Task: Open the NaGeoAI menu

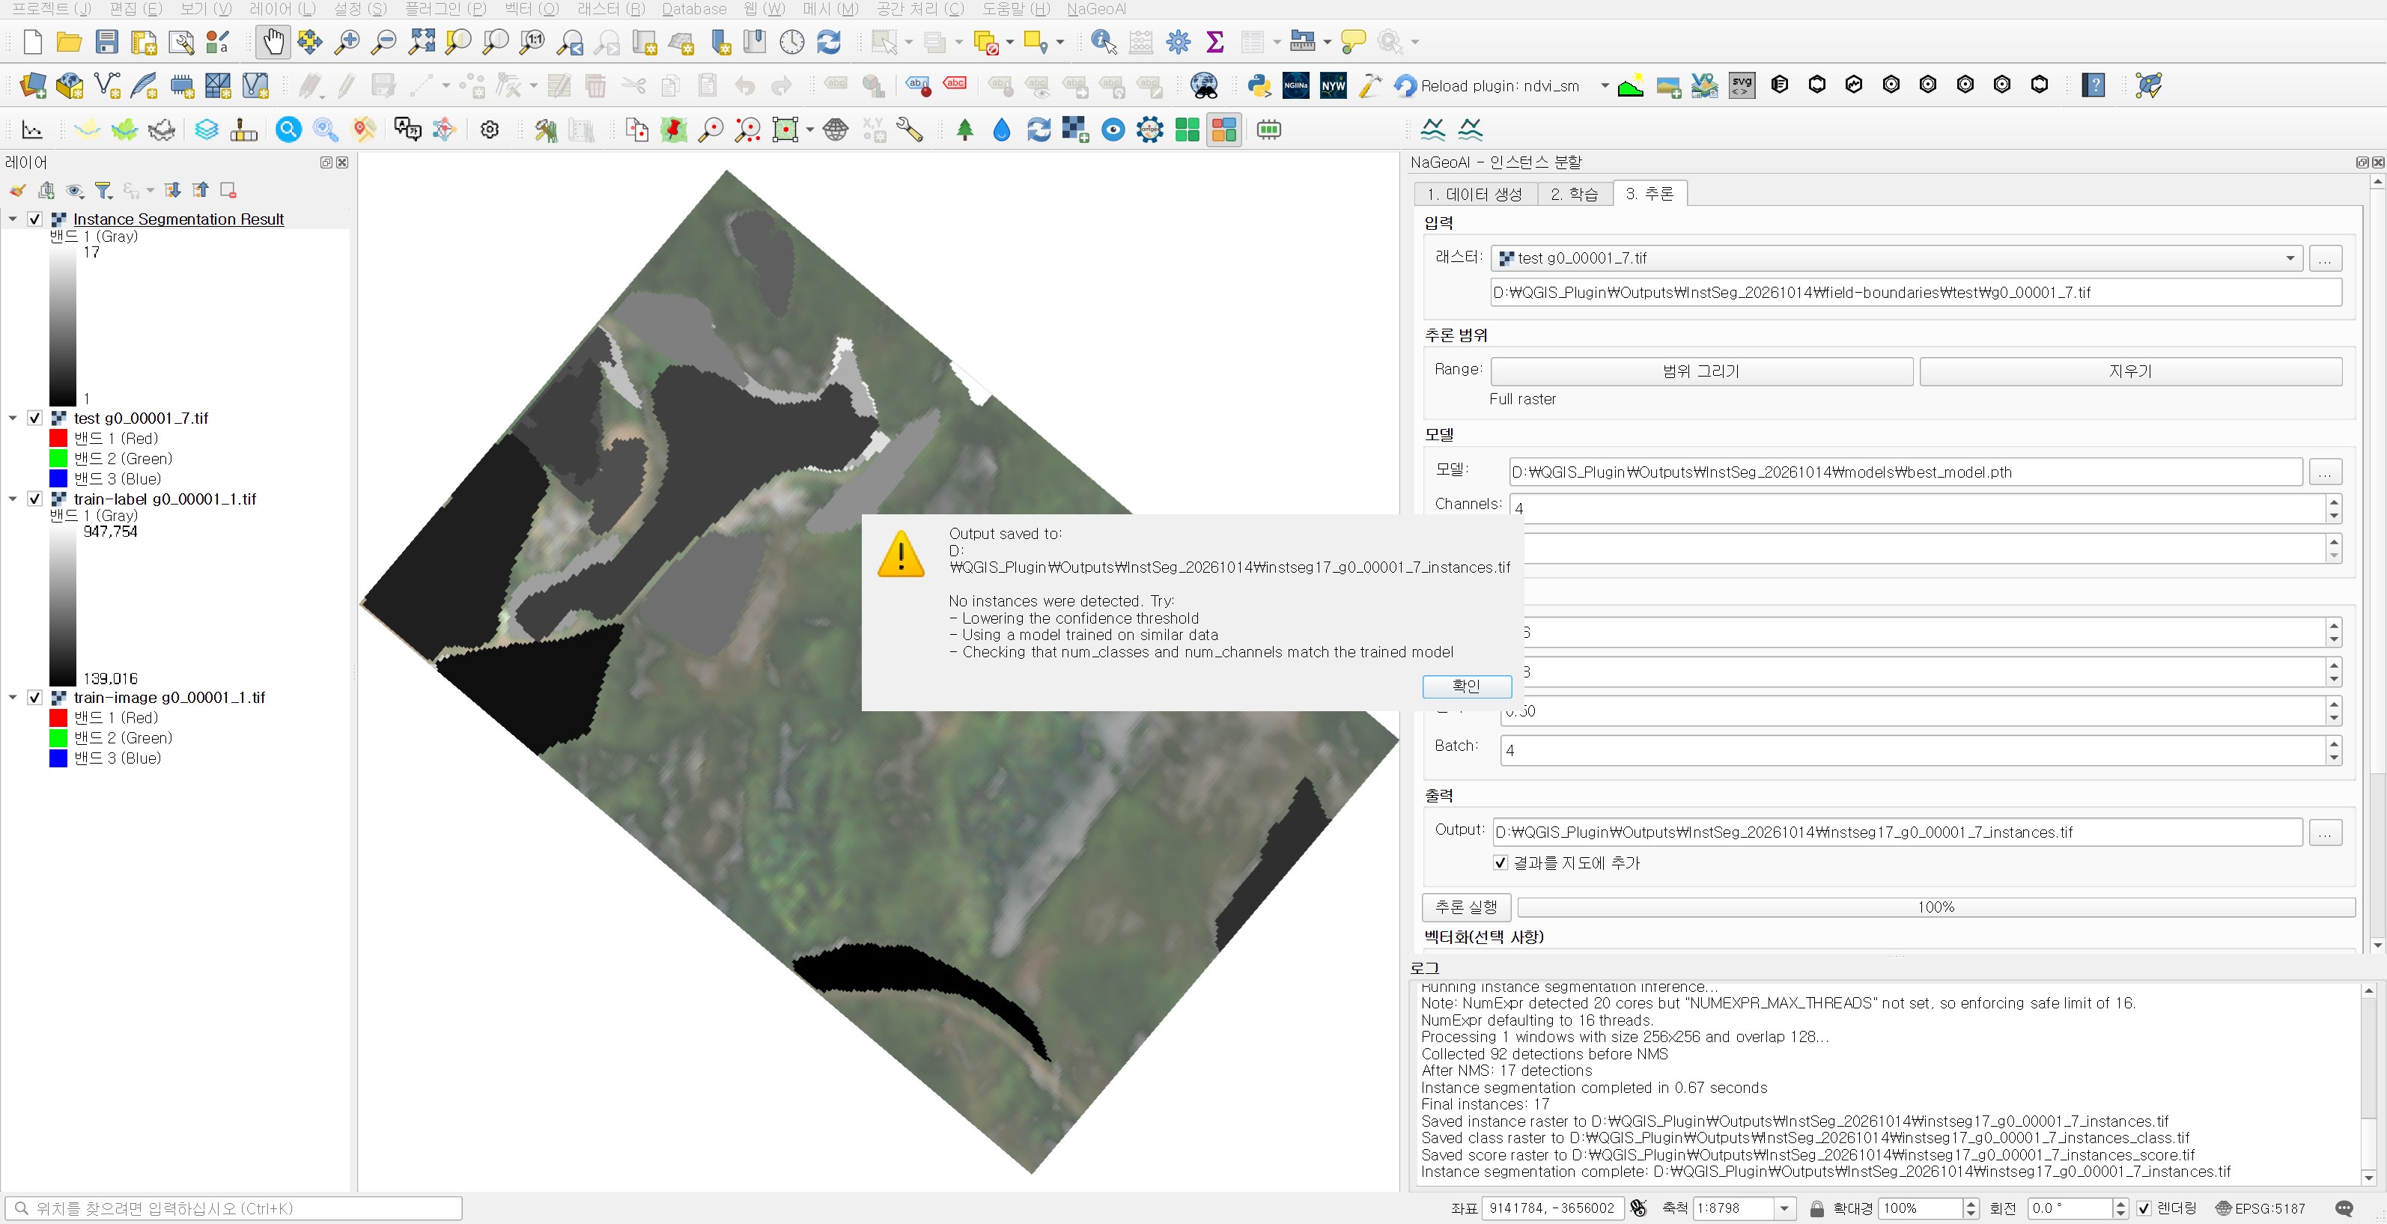Action: 1096,9
